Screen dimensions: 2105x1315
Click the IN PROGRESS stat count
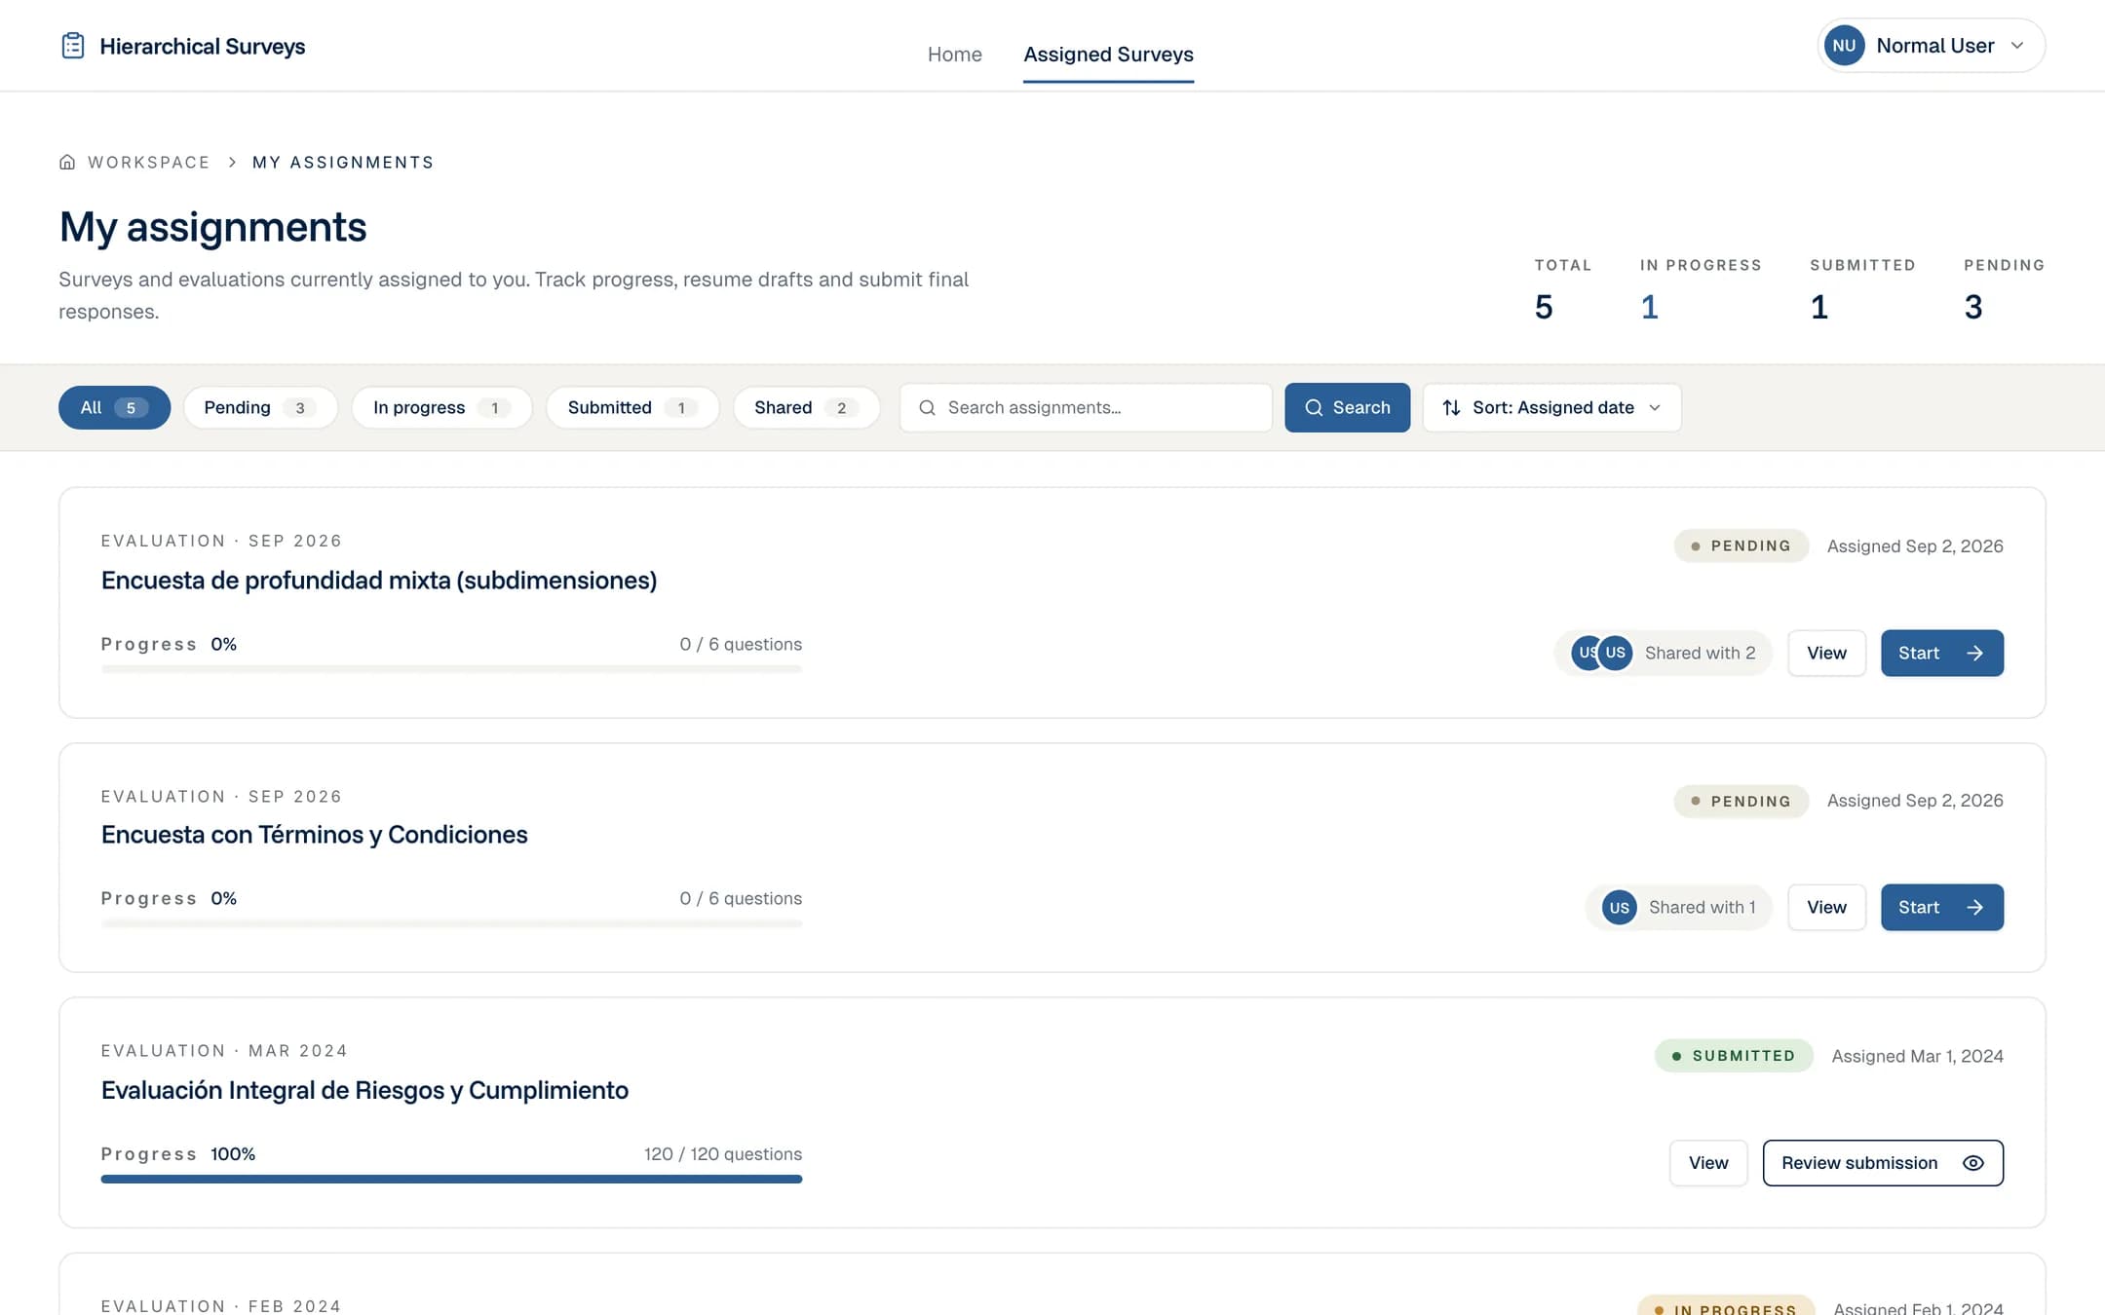click(x=1649, y=307)
